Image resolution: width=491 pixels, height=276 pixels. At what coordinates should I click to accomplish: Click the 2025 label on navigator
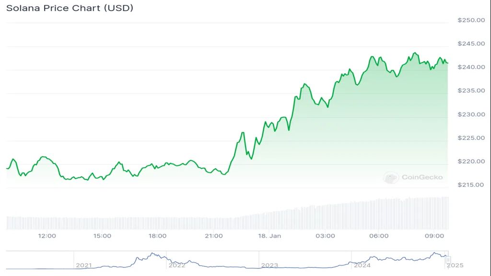pos(455,265)
